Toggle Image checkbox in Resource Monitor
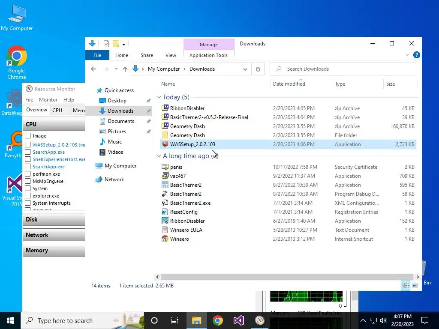 click(x=28, y=136)
